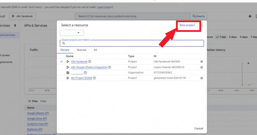Select the 2 days time range
The height and width of the screenshot is (135, 257).
coord(233,37)
